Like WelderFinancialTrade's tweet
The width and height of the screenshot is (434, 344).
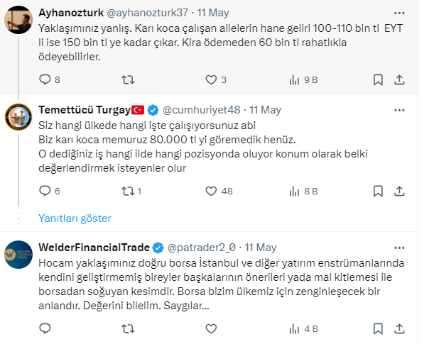point(210,328)
